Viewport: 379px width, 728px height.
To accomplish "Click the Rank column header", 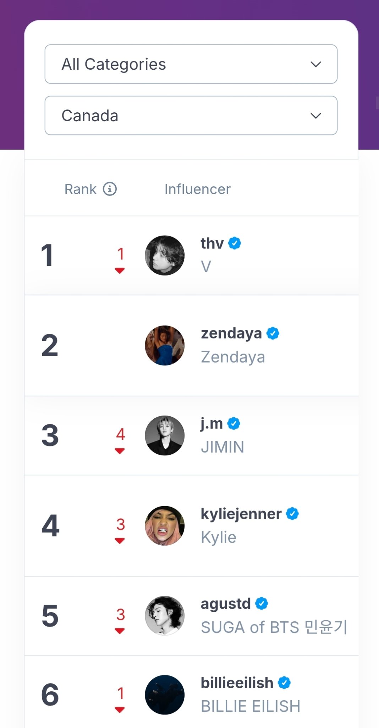I will coord(81,189).
